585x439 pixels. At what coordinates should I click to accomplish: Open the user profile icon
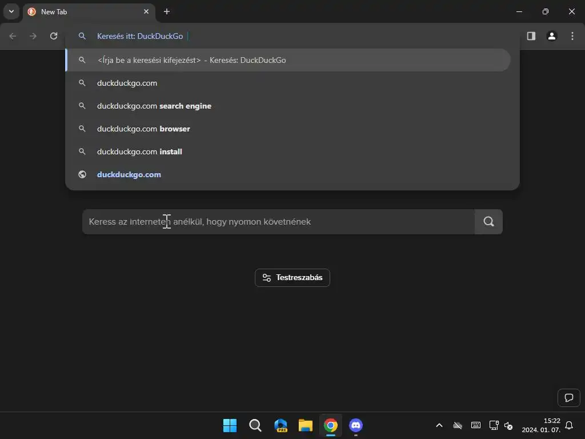point(552,36)
